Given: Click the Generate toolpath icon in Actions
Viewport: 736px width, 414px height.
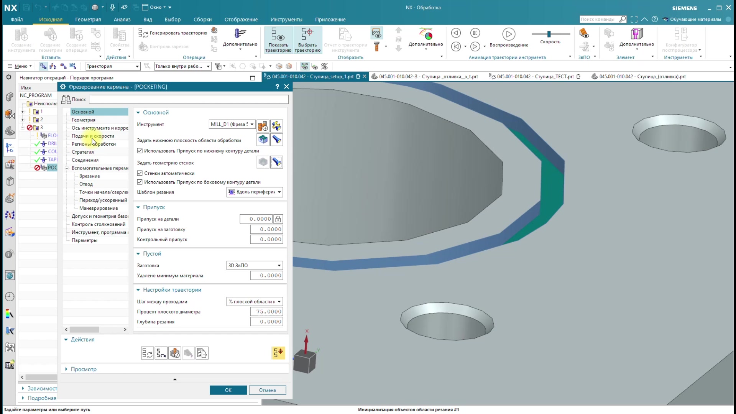Looking at the screenshot, I should 147,353.
